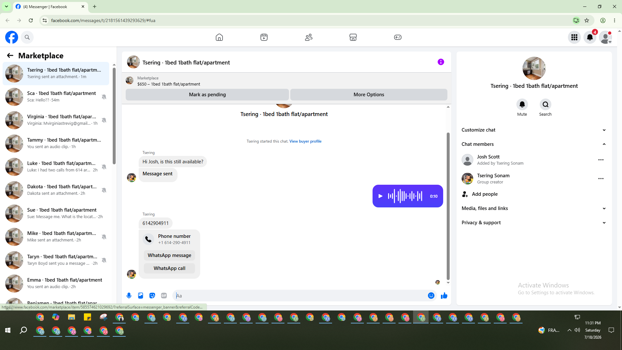Open the Tammy conversation in list

point(56,144)
